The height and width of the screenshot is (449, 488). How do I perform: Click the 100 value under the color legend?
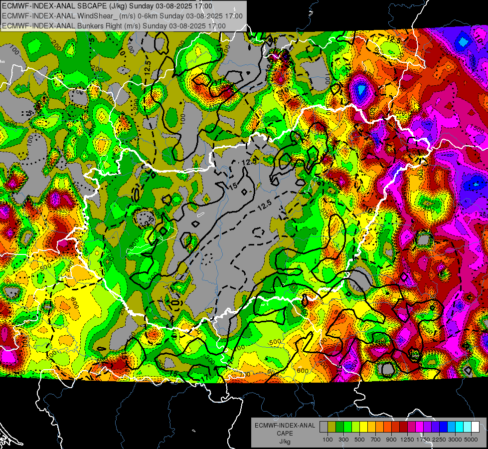327,440
